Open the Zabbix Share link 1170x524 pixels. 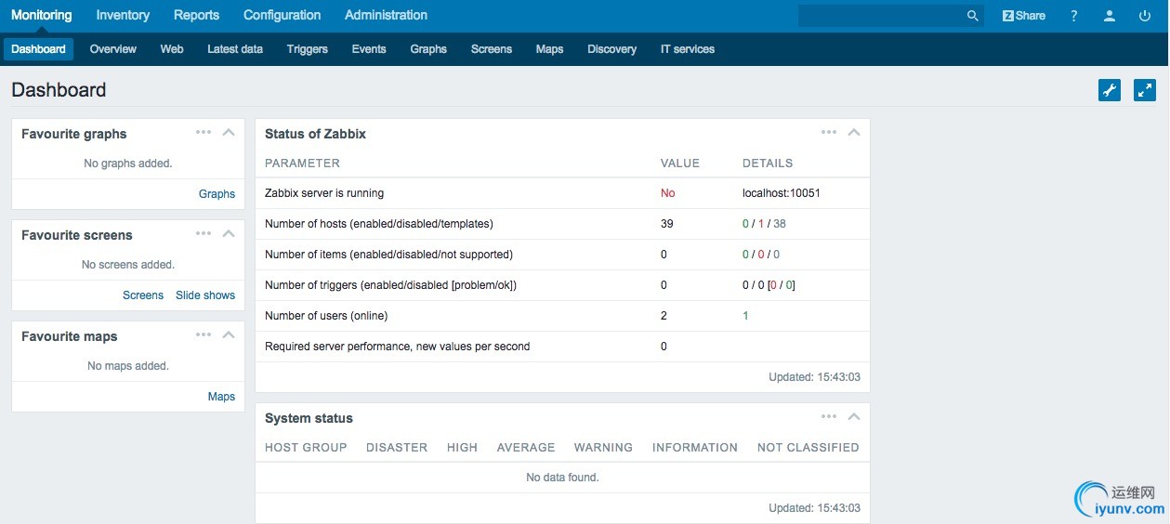tap(1023, 16)
